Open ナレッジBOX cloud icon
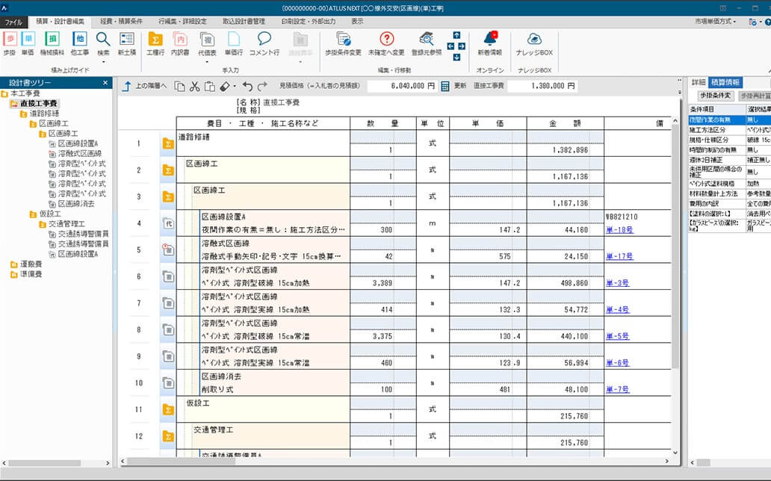 pyautogui.click(x=534, y=43)
